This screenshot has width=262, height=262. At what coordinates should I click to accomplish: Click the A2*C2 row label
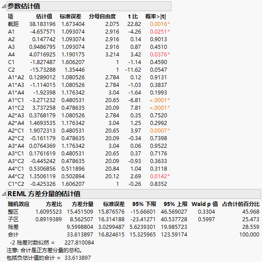16,138
